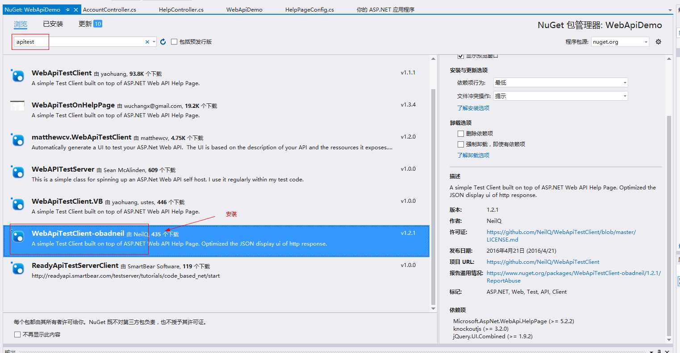This screenshot has height=353, width=680.
Task: Click the v1.1.1 version label
Action: point(408,73)
